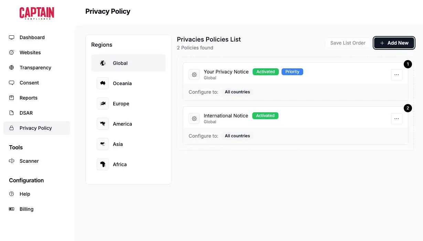Open settings gear for Your Privacy Notice
Viewport: 423px width, 241px height.
click(194, 74)
